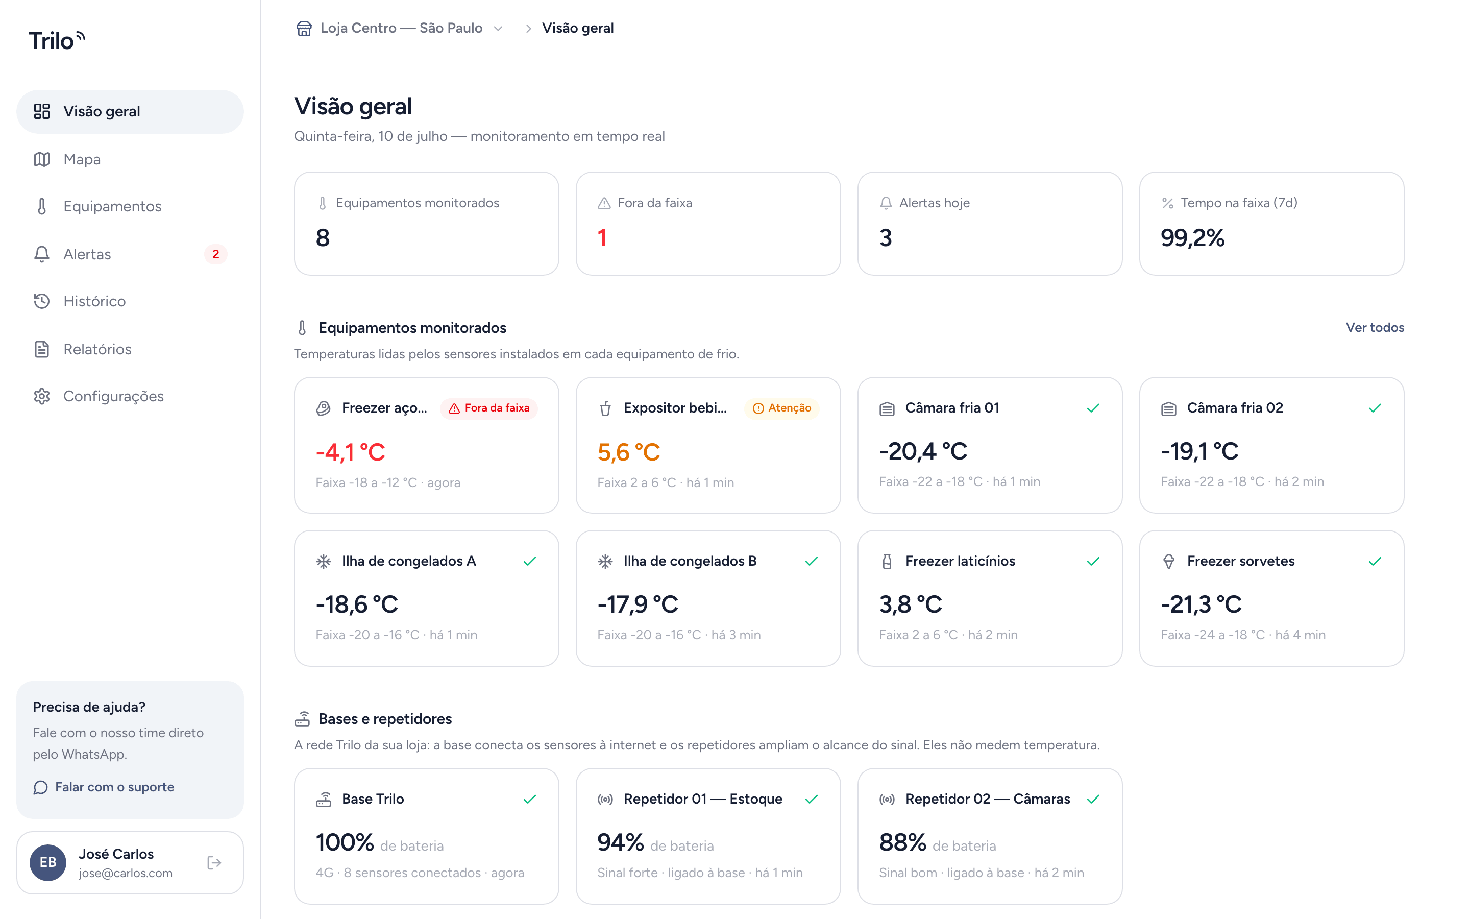This screenshot has width=1470, height=919.
Task: Click the EB avatar circle
Action: click(x=48, y=862)
